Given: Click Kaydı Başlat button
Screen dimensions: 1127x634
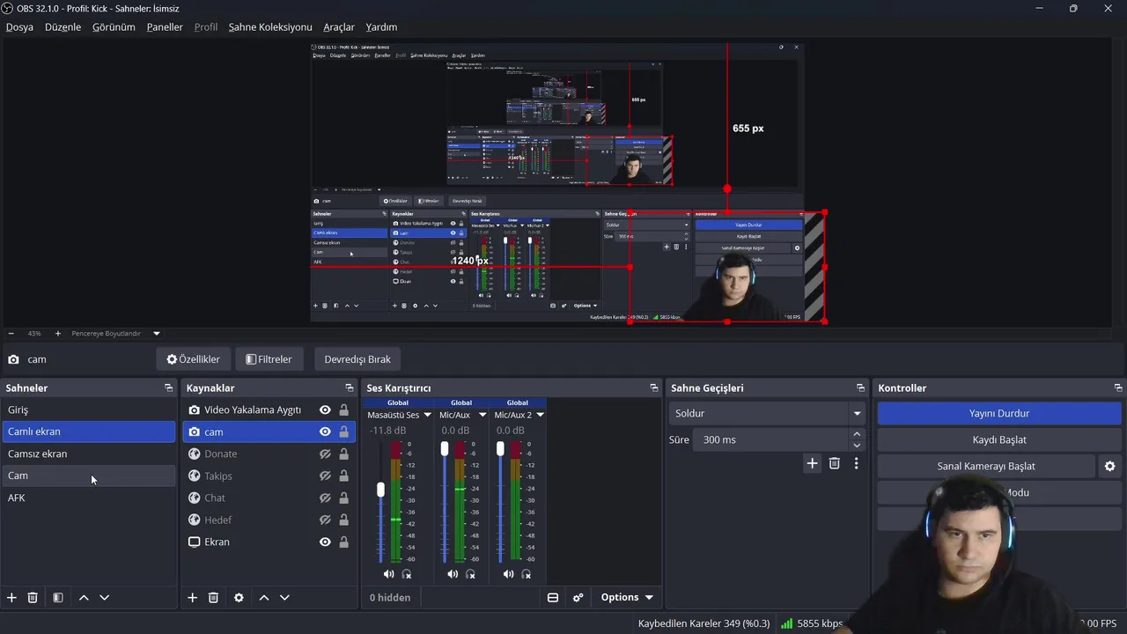Looking at the screenshot, I should tap(999, 439).
